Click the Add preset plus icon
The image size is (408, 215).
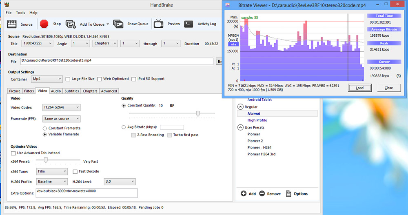coord(244,193)
